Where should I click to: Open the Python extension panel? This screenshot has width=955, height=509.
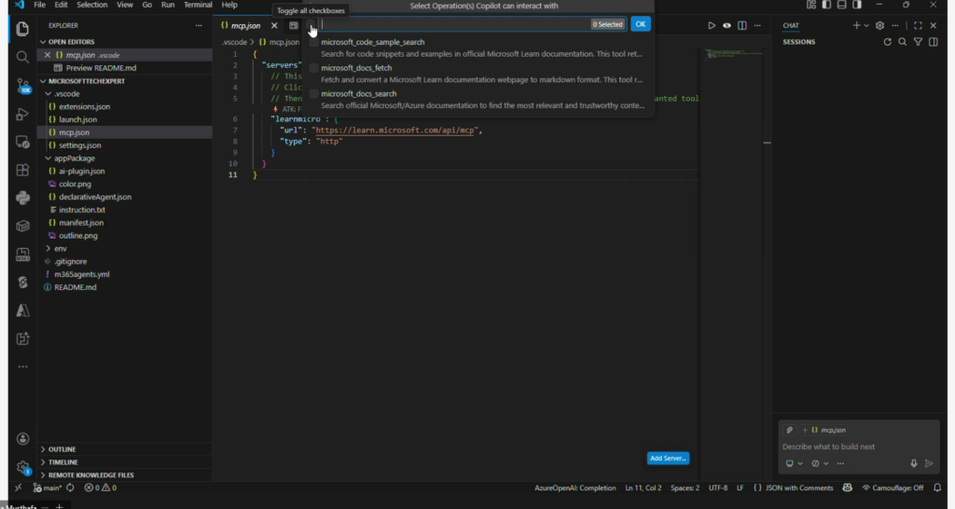pos(22,198)
